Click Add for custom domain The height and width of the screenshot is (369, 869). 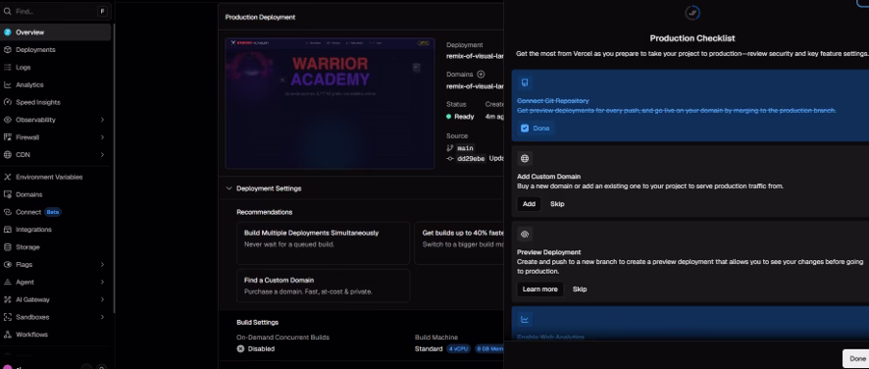(529, 204)
